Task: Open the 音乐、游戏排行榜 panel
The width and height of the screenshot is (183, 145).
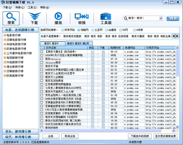Action: (21, 132)
